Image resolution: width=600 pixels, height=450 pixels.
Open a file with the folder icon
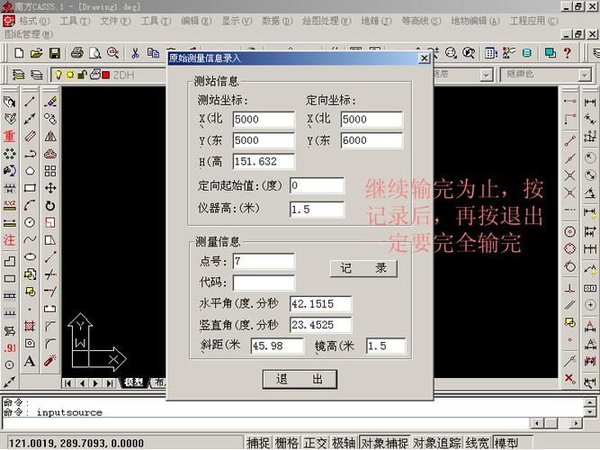37,52
